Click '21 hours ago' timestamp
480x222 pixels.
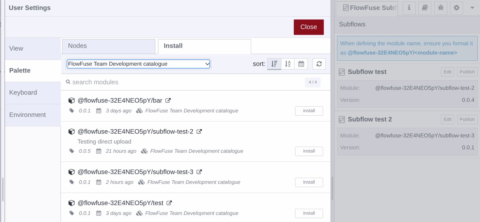[x=121, y=151]
